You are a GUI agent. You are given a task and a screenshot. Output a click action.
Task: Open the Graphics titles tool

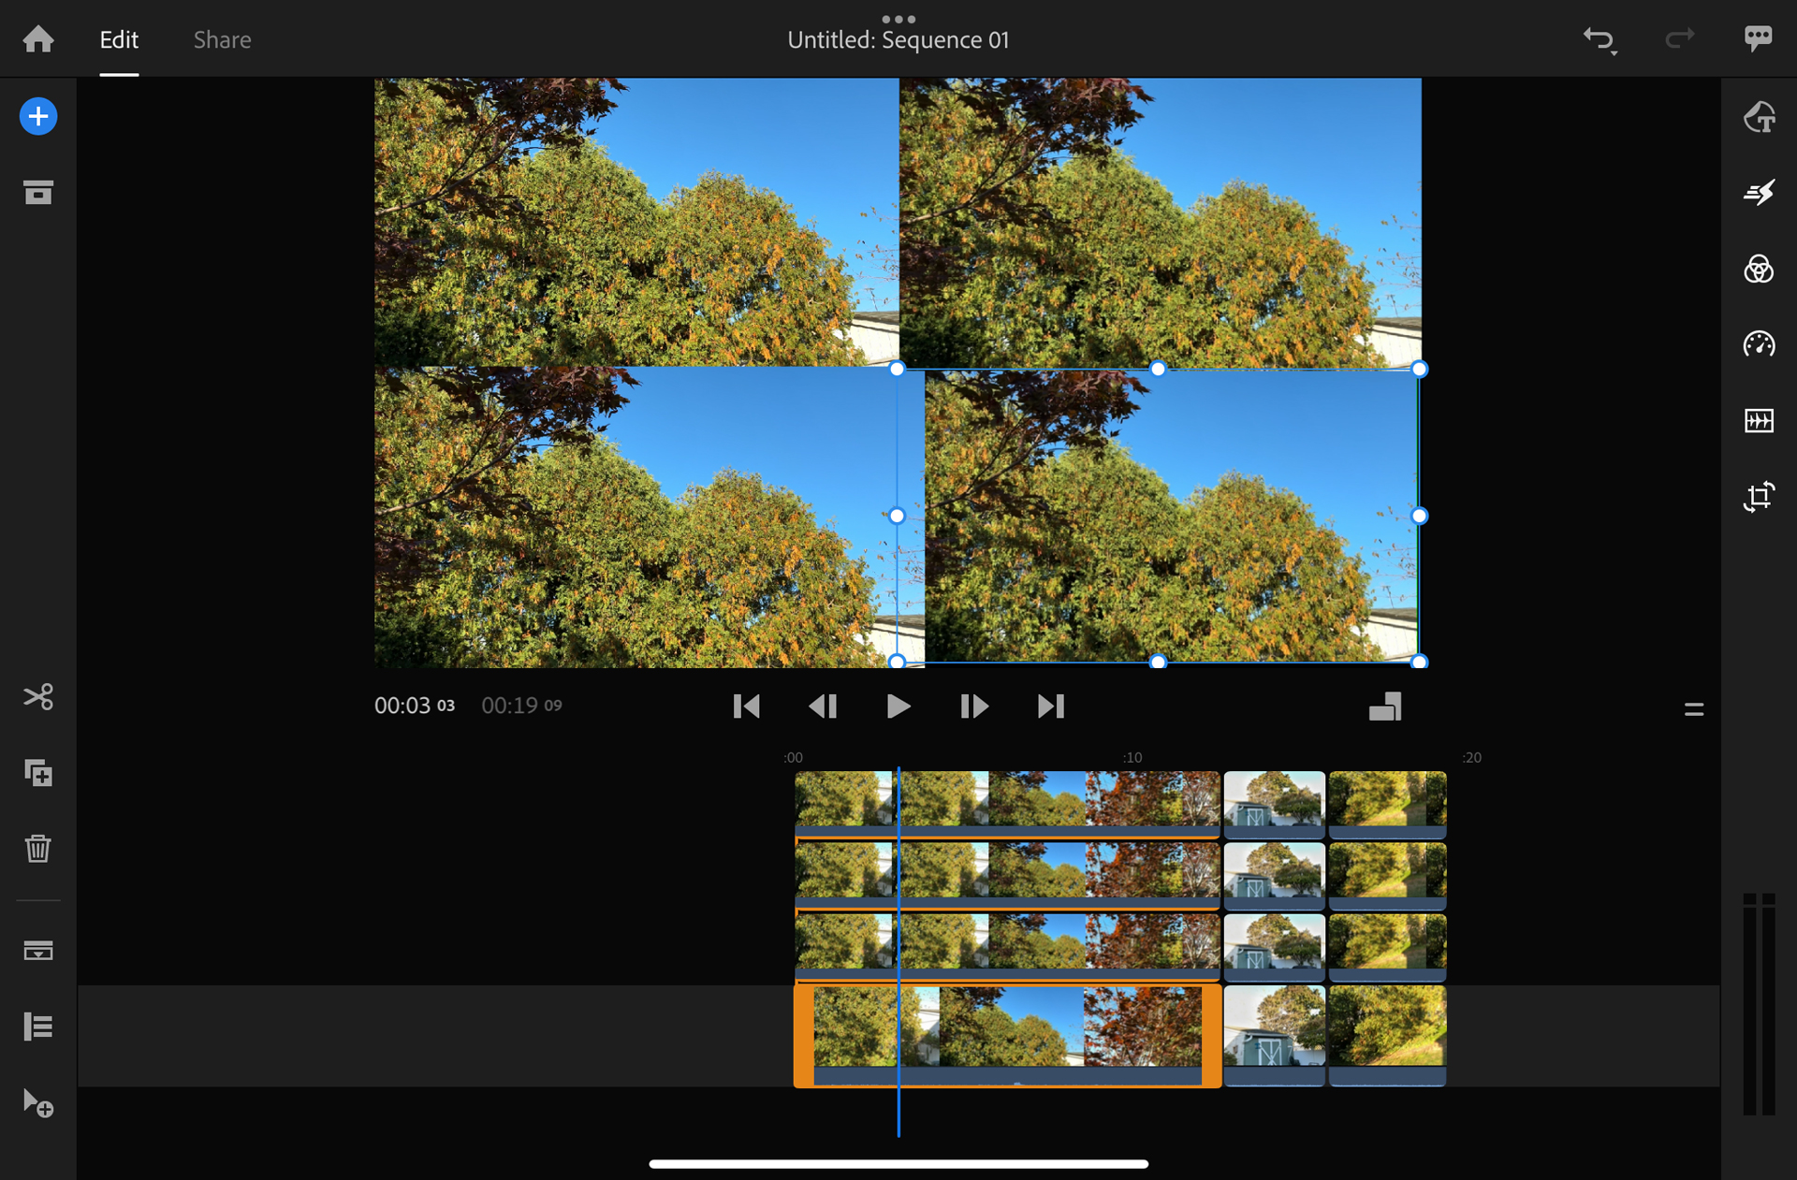coord(1759,117)
